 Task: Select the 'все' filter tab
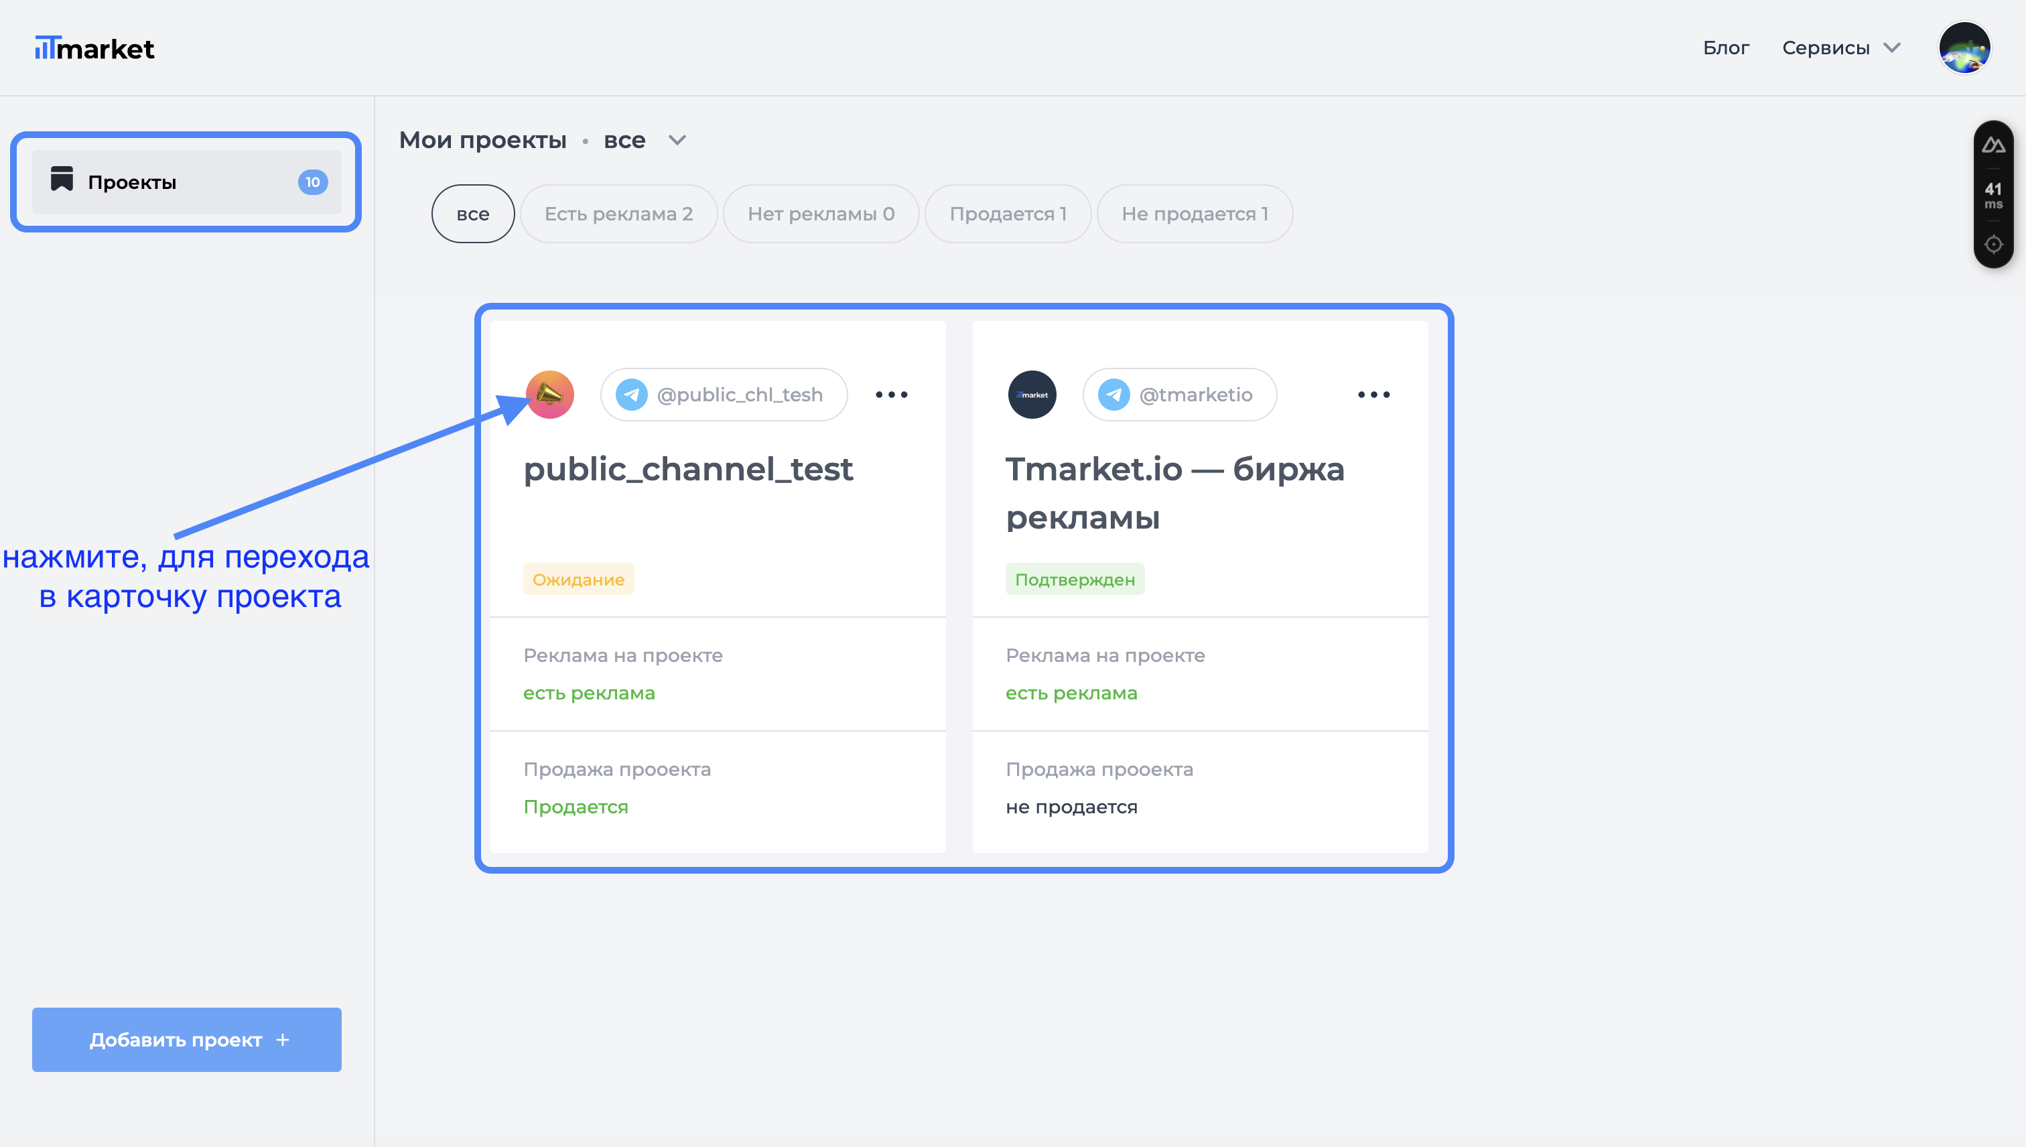[472, 214]
